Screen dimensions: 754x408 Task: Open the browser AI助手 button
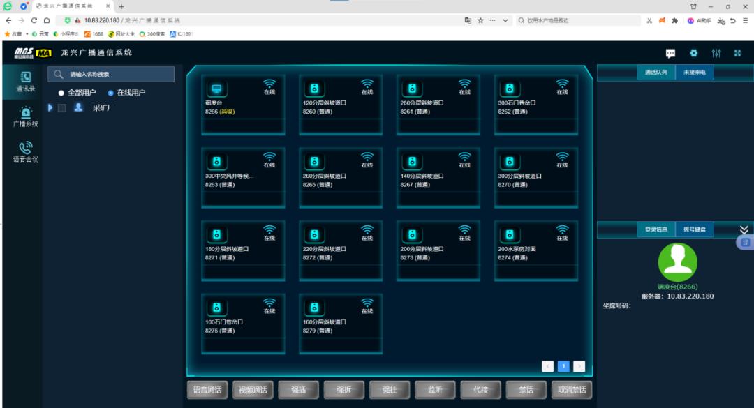pyautogui.click(x=699, y=21)
